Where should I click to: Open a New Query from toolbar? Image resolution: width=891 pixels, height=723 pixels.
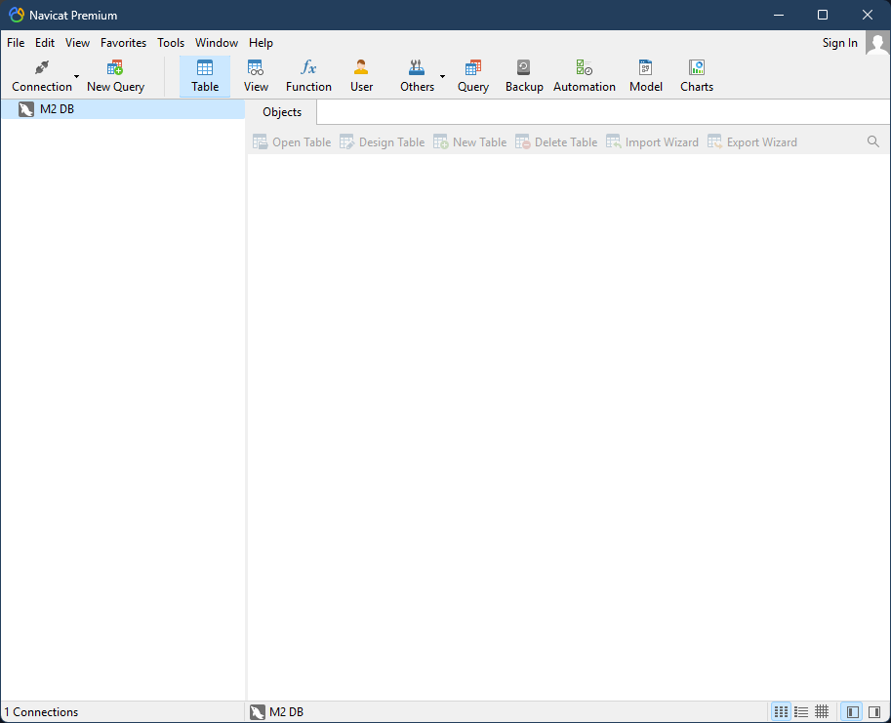click(115, 75)
